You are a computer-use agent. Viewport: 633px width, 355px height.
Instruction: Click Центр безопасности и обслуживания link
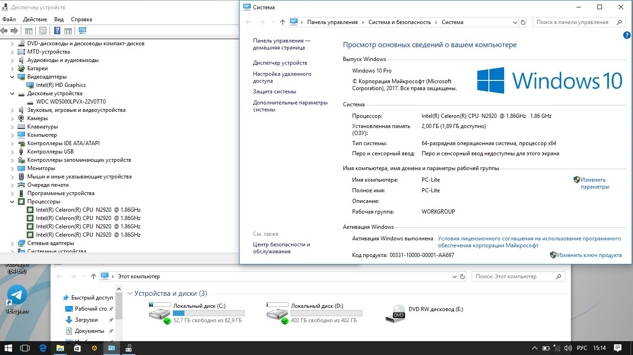pyautogui.click(x=281, y=248)
